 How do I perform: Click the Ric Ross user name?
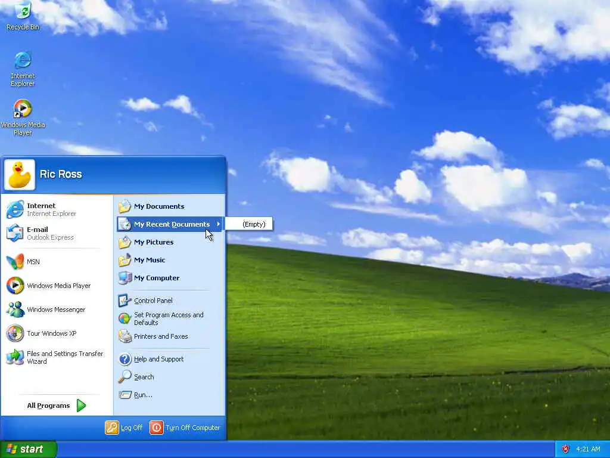[x=61, y=174]
